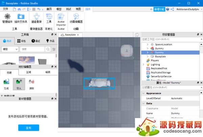Undock the 工具箱 panel

(52, 35)
